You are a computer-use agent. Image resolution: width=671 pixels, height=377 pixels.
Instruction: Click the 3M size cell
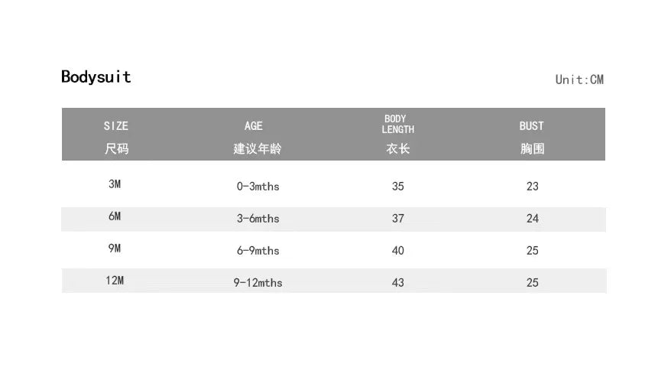coord(115,184)
